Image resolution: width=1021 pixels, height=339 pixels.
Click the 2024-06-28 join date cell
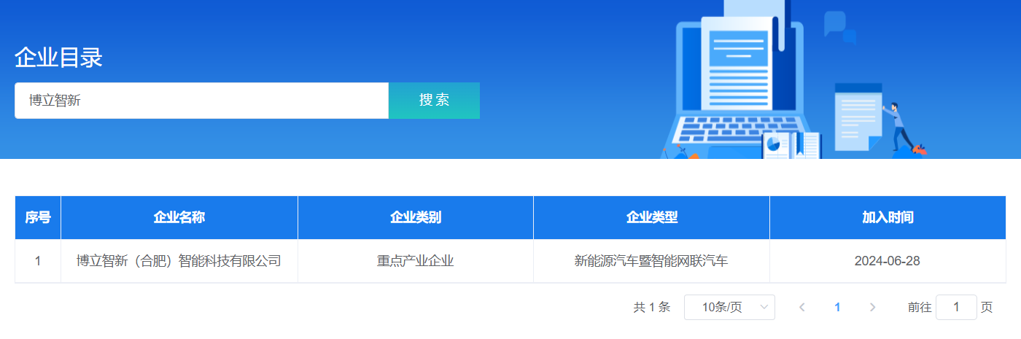click(888, 261)
